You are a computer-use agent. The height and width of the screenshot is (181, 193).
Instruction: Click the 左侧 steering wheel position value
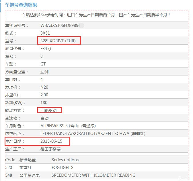44,72
